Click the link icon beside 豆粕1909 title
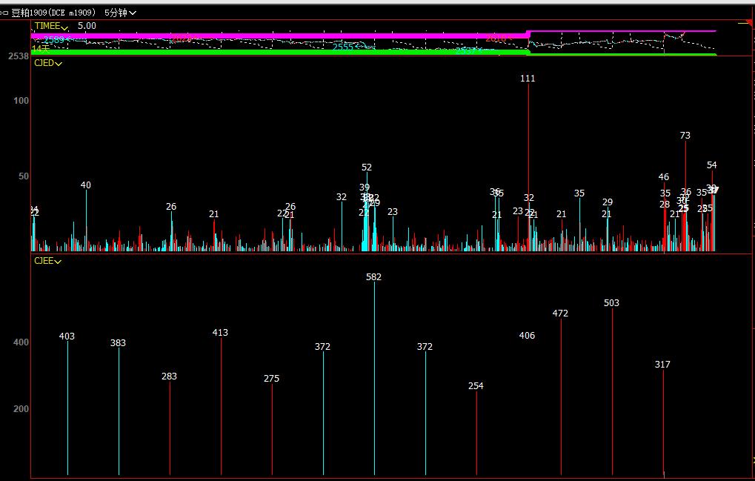The width and height of the screenshot is (755, 481). [4, 13]
